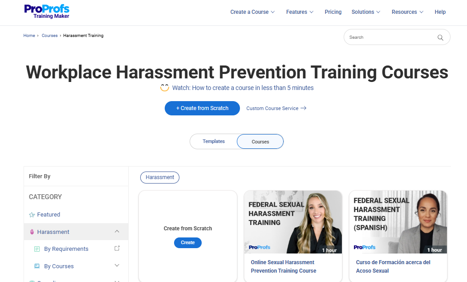Viewport: 467px width, 282px height.
Task: Click the search magnifier icon
Action: [x=440, y=37]
